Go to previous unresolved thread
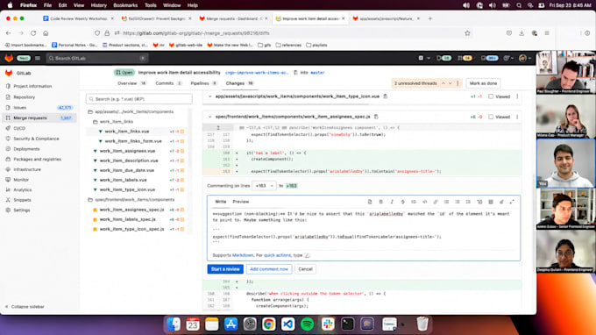This screenshot has height=335, width=596. 443,83
